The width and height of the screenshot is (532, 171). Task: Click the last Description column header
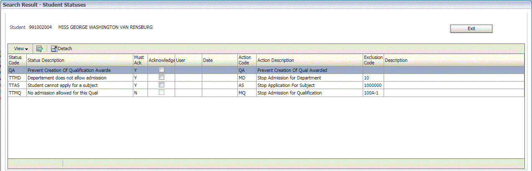click(454, 60)
